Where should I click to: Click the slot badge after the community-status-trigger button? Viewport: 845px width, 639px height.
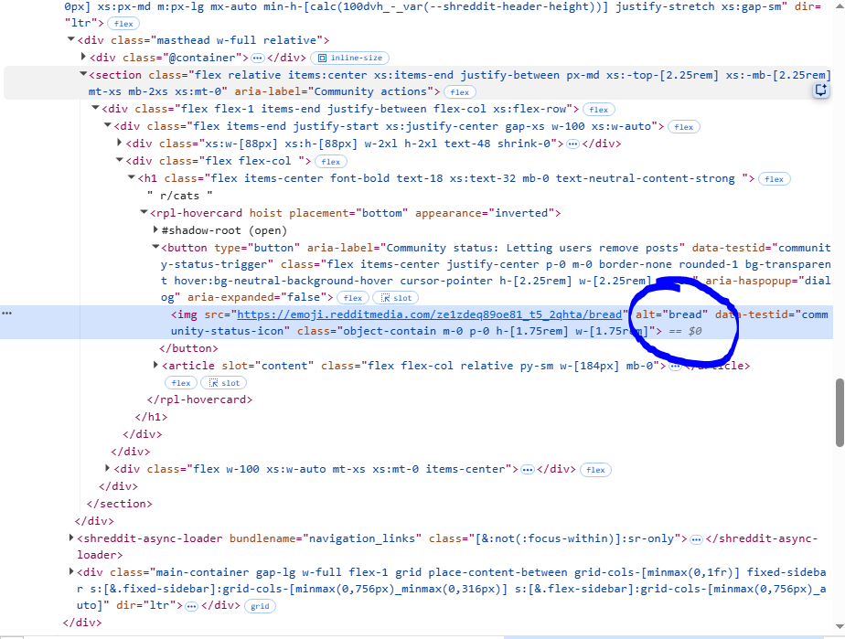click(x=396, y=298)
